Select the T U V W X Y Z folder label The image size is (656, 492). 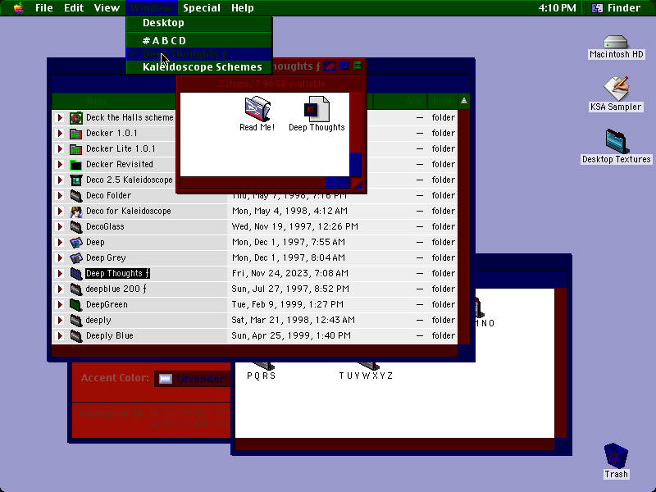coord(366,376)
